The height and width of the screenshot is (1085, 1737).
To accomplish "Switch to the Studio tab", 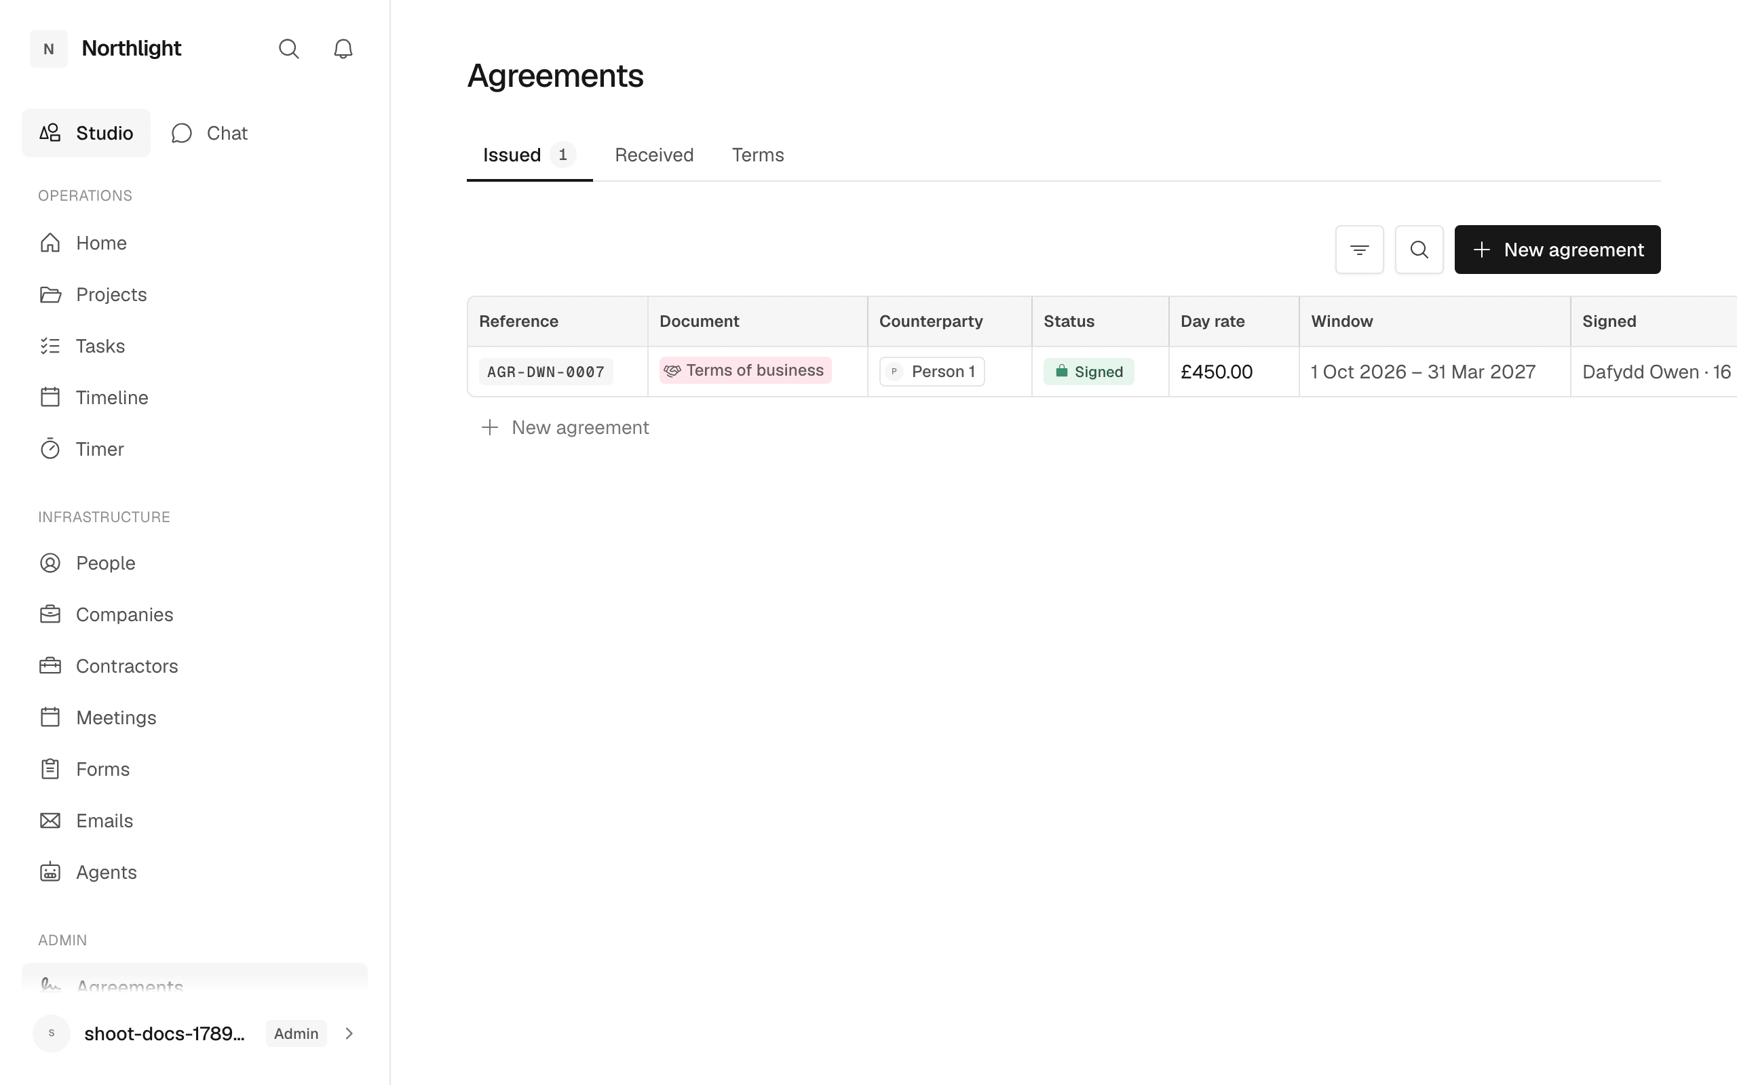I will 86,133.
